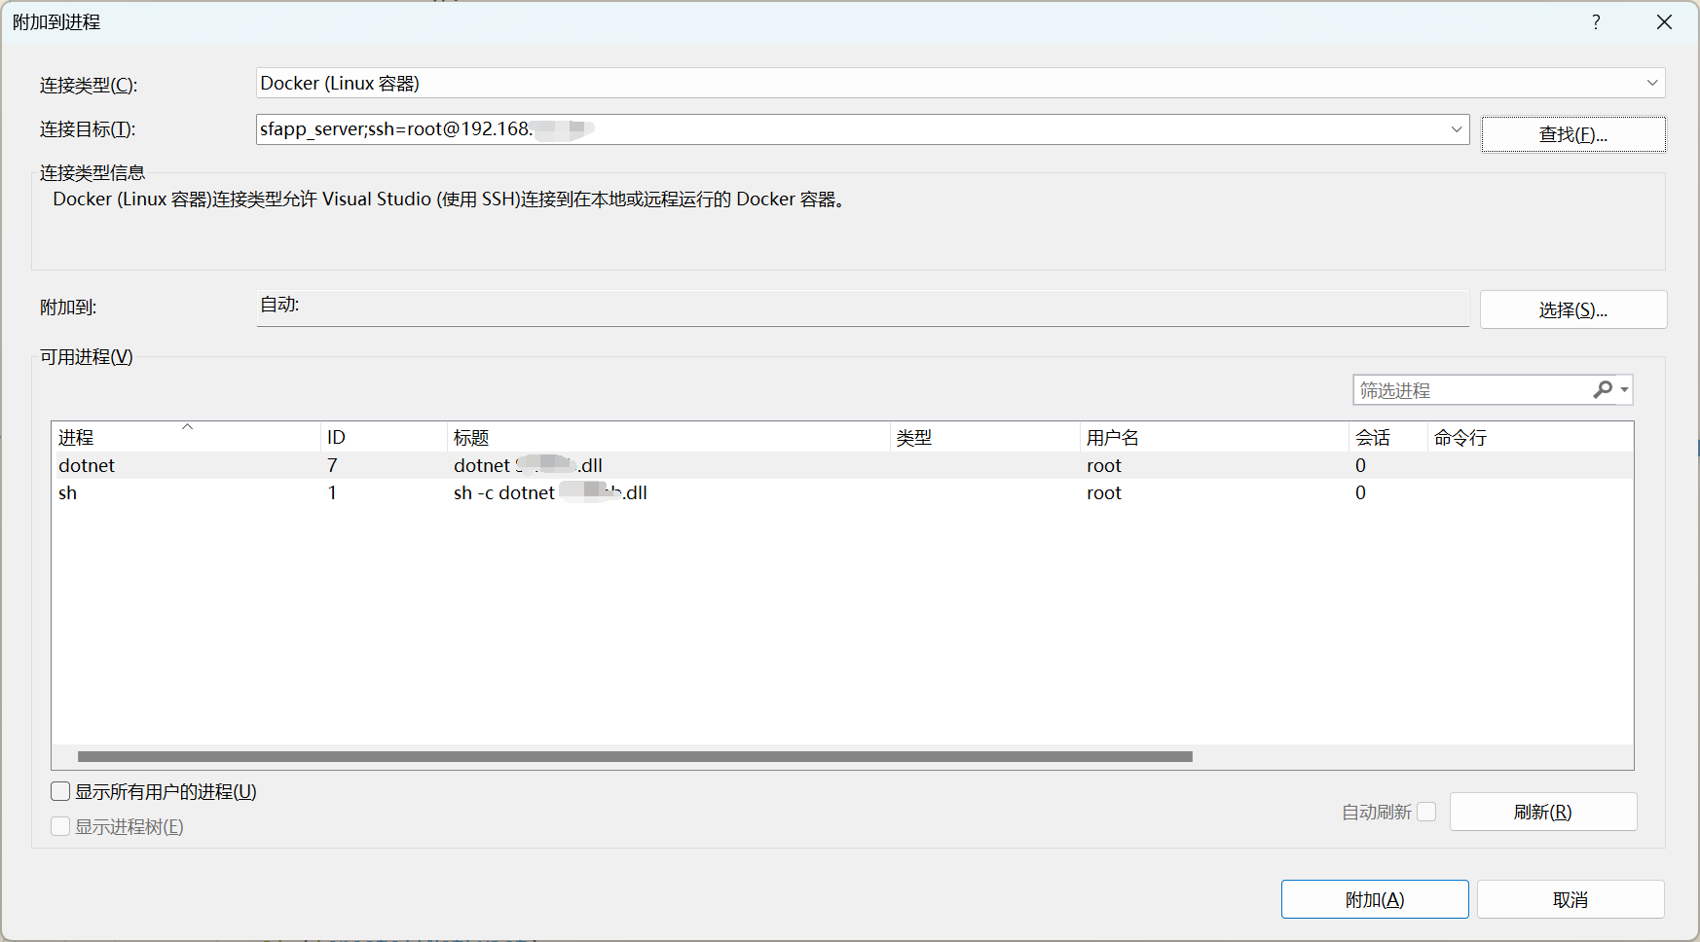Screen dimensions: 1700x942
Task: Click the help question mark icon
Action: [1596, 22]
